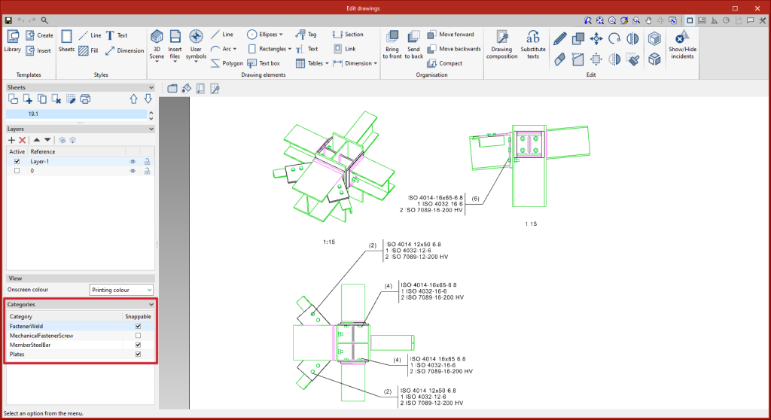Screen dimensions: 771x420
Task: Select sheet 19.1 in list
Action: tap(76, 114)
